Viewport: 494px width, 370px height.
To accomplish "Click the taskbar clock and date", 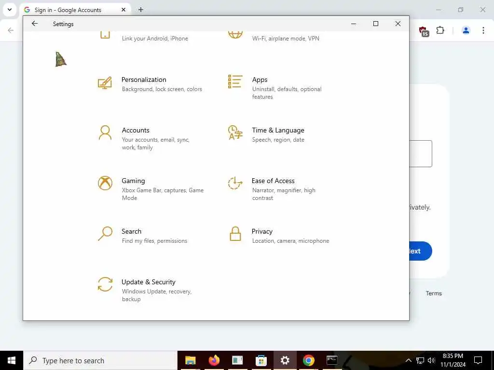I will (x=453, y=360).
